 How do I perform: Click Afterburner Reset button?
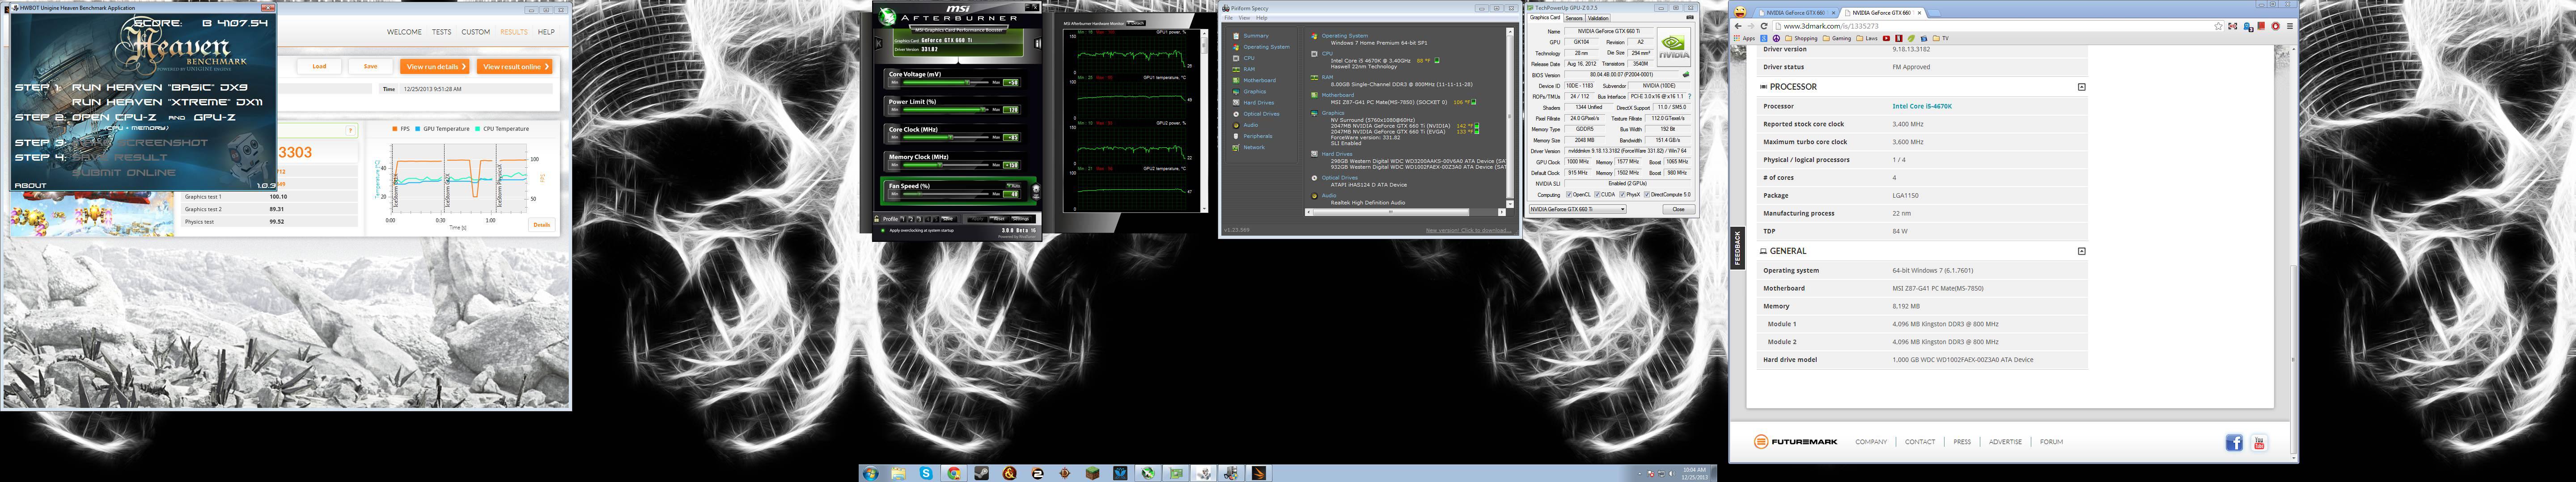[x=999, y=219]
